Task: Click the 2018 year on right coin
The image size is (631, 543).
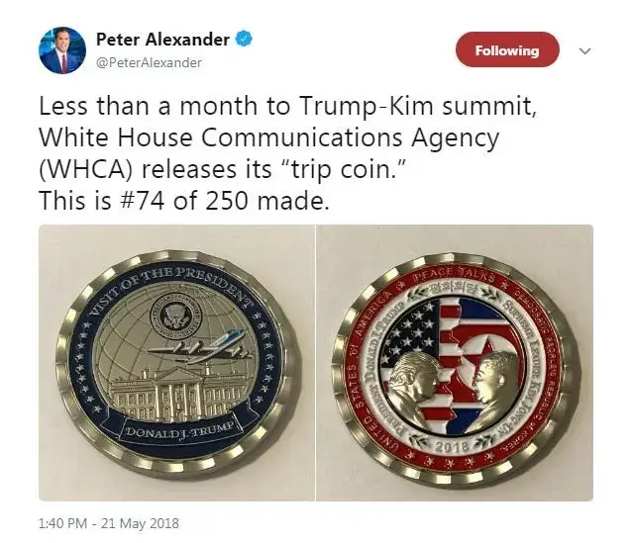Action: tap(448, 446)
